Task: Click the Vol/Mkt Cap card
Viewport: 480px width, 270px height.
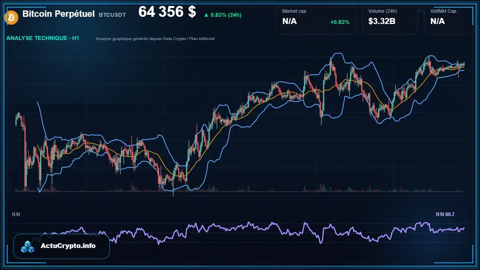Action: click(x=448, y=19)
